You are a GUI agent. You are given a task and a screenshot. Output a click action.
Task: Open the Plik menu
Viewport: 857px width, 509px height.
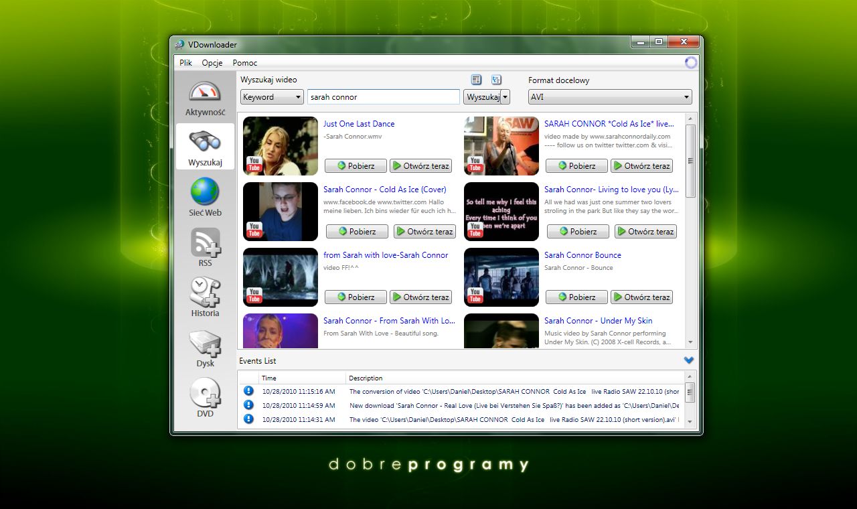pos(185,63)
